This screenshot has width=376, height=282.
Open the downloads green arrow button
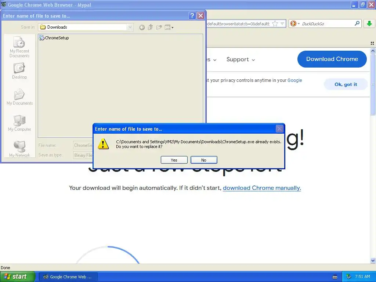(369, 23)
